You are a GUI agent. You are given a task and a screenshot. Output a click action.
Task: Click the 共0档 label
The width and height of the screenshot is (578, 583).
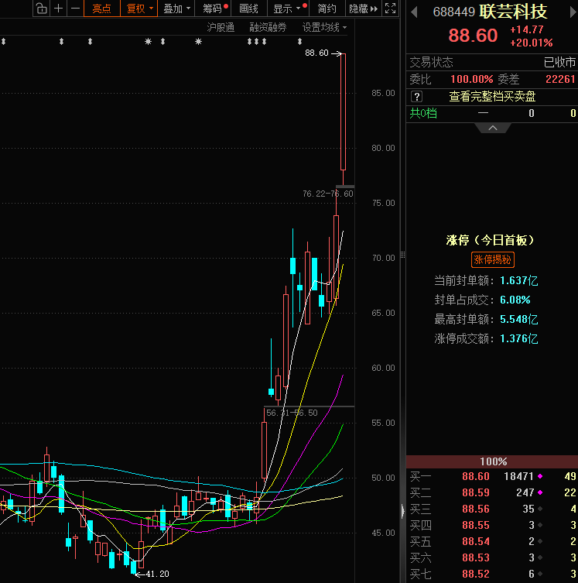423,113
